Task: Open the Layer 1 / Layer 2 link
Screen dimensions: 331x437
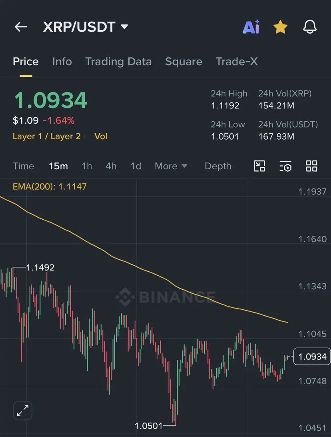Action: click(x=46, y=136)
